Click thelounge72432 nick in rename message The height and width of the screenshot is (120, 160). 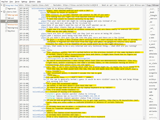[x=54, y=58]
